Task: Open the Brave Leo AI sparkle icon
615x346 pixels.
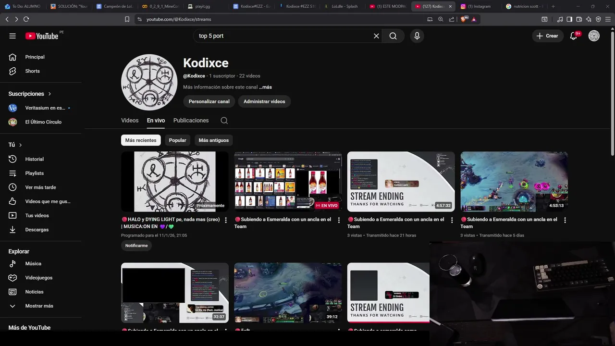Action: (589, 19)
